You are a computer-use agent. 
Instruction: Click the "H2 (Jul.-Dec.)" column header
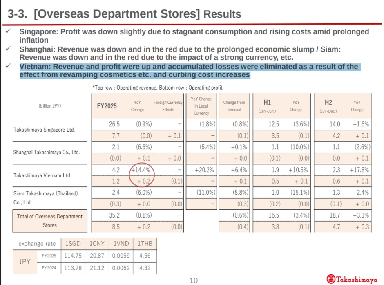[x=328, y=106]
